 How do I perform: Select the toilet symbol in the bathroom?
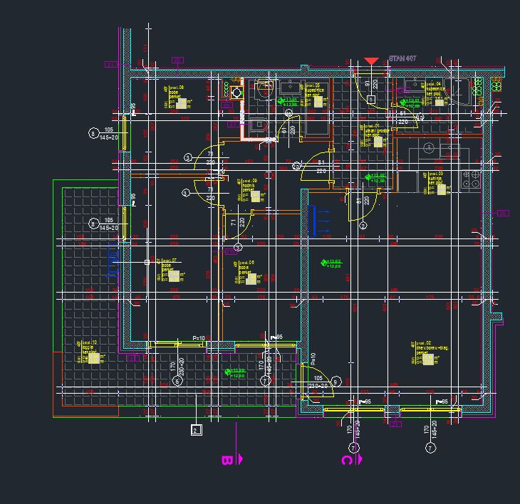pyautogui.click(x=264, y=87)
